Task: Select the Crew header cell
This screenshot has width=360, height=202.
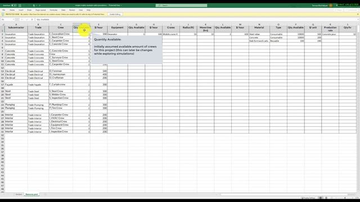Action: [x=61, y=29]
